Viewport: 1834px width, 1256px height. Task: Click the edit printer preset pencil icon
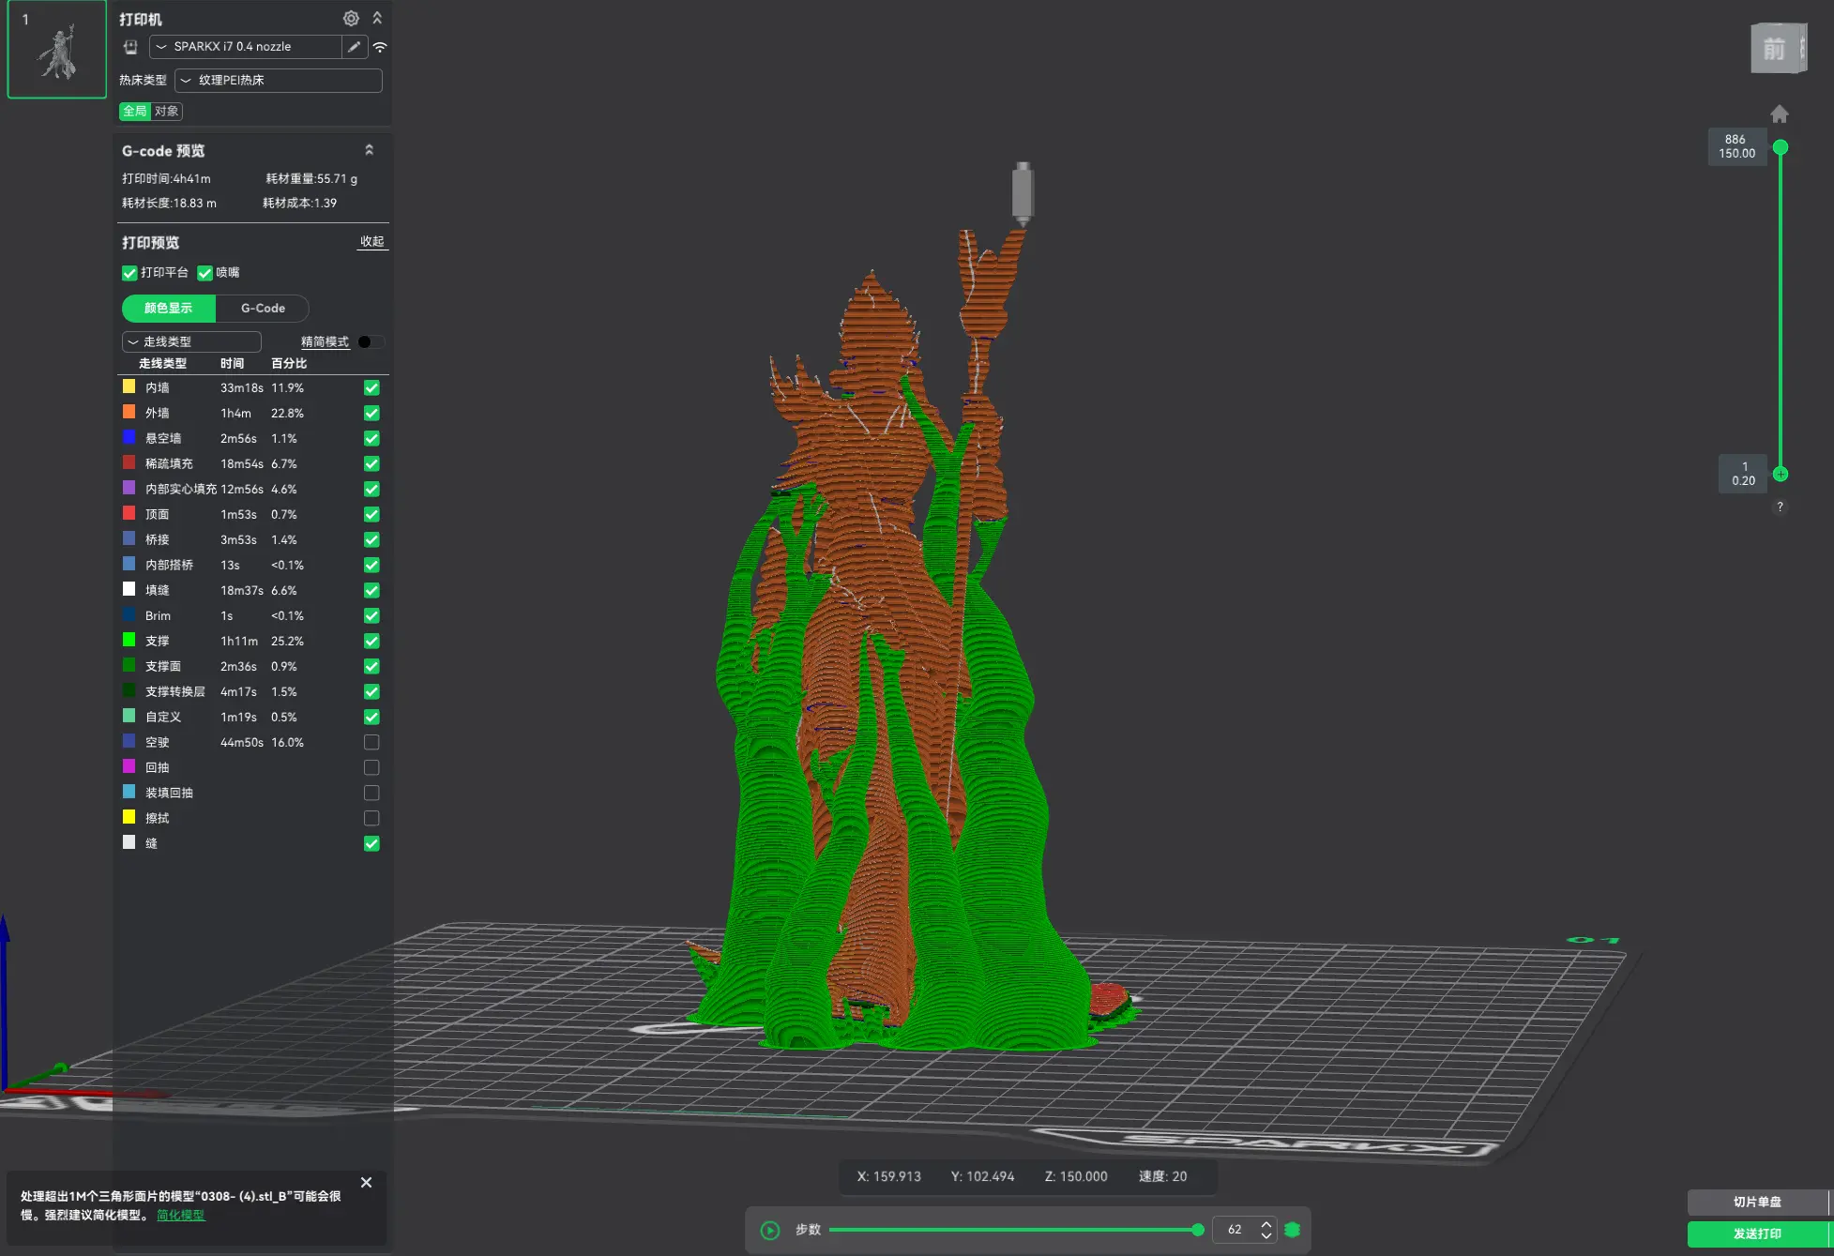354,47
